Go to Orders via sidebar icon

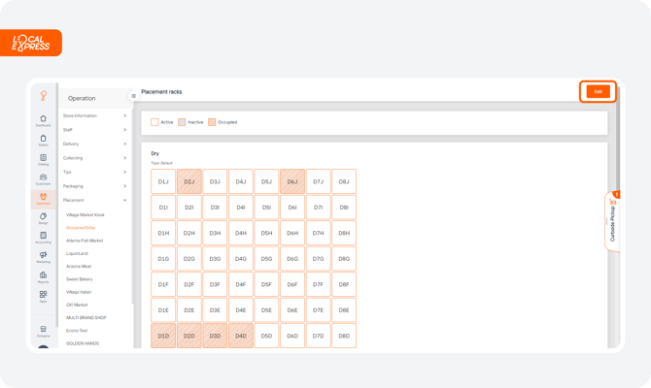click(44, 140)
